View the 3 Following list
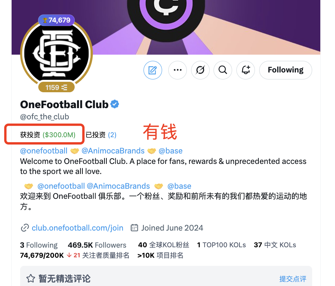The height and width of the screenshot is (286, 335). [39, 245]
